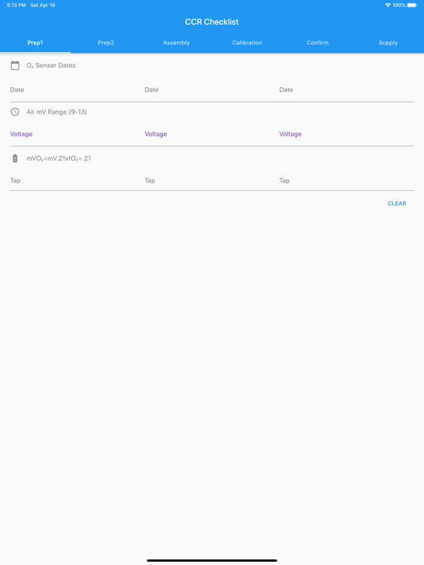Image resolution: width=424 pixels, height=565 pixels.
Task: Click the battery icon beside mVO₂ formula
Action: 15,158
